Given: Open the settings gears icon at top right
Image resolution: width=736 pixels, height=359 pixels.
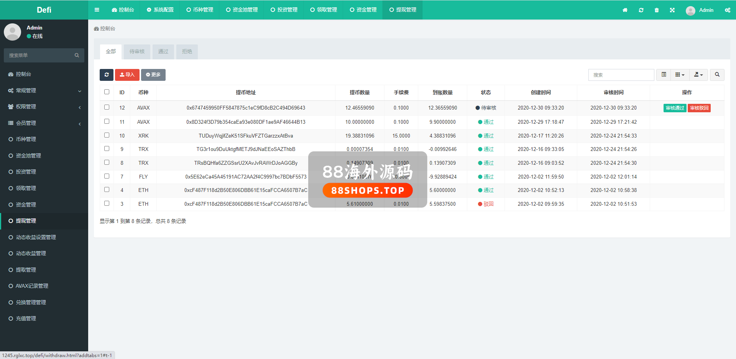Looking at the screenshot, I should tap(727, 10).
